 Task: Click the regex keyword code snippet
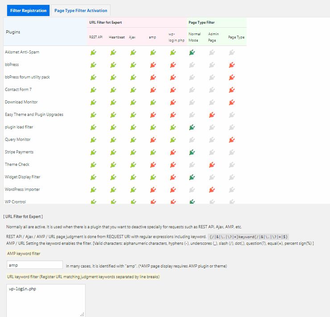click(248, 237)
